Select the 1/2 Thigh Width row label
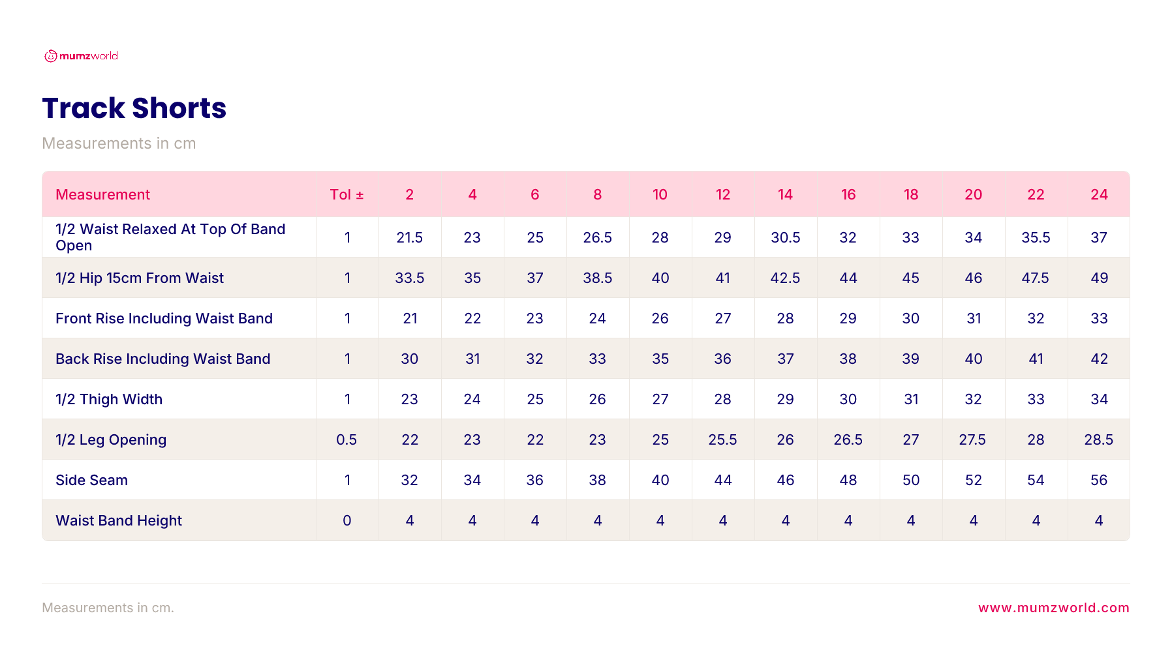This screenshot has width=1172, height=652. click(109, 399)
